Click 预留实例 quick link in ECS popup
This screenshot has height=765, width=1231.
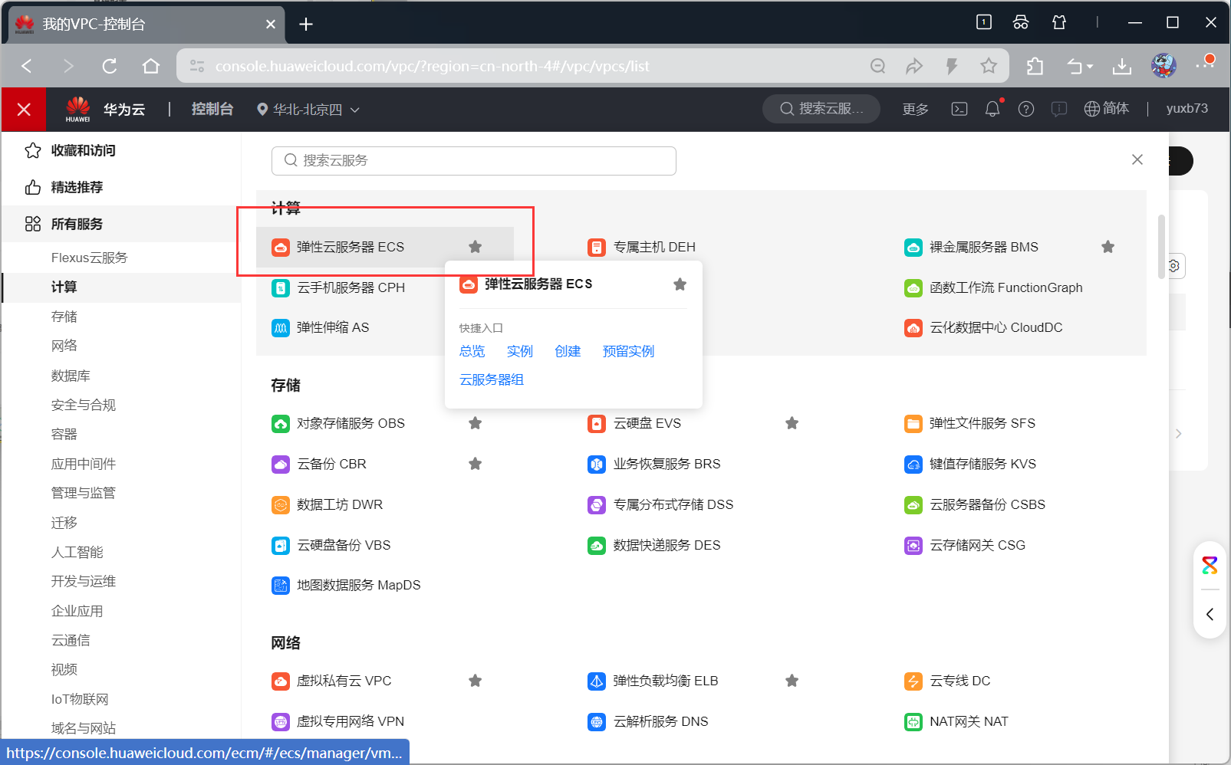(629, 351)
